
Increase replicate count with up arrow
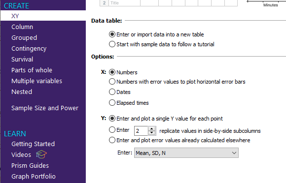coord(151,129)
